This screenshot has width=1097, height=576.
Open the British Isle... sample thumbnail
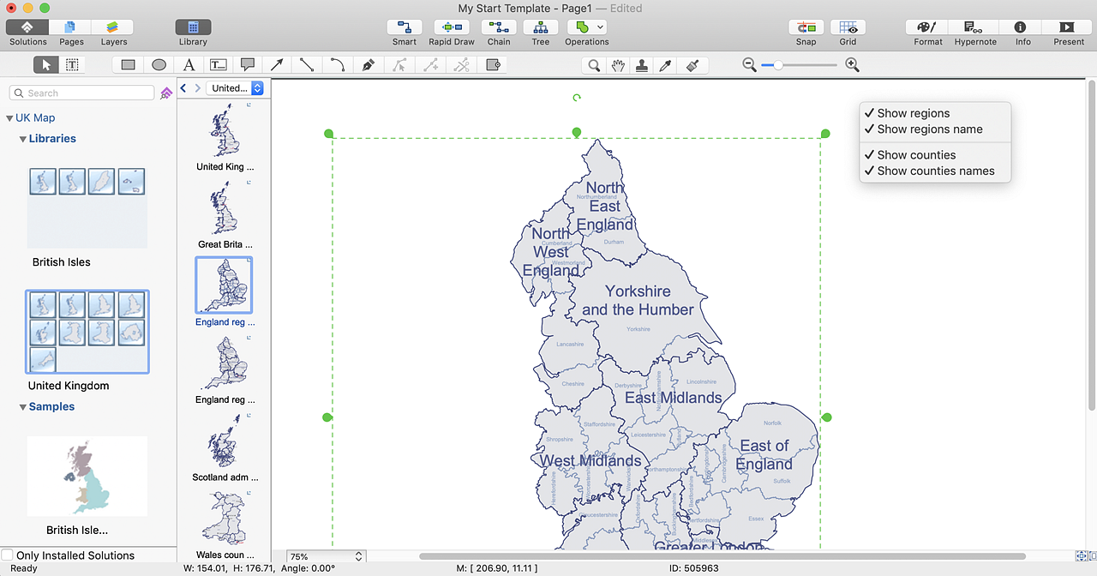pos(87,476)
